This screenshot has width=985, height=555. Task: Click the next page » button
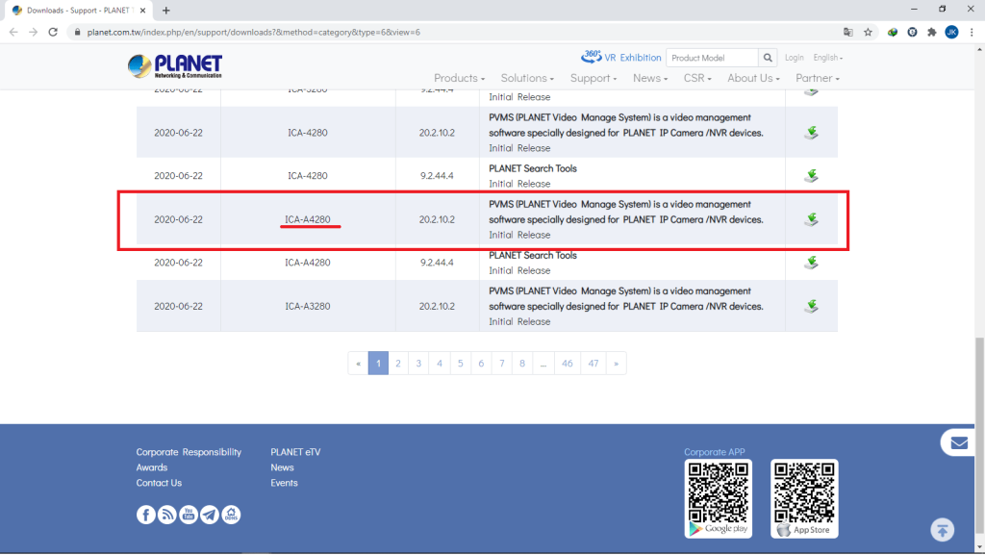pos(617,364)
